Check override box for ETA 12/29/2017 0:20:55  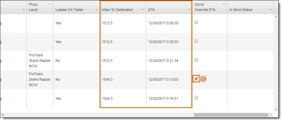[x=196, y=41]
